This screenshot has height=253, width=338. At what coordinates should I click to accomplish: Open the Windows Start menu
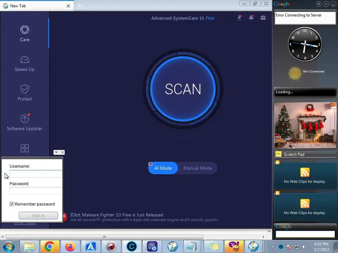tap(9, 246)
